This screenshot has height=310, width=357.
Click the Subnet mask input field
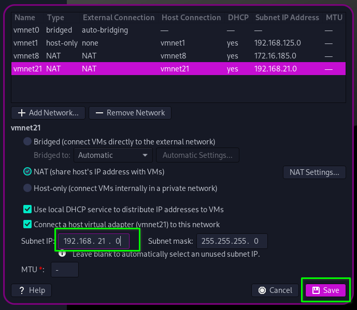tap(231, 241)
